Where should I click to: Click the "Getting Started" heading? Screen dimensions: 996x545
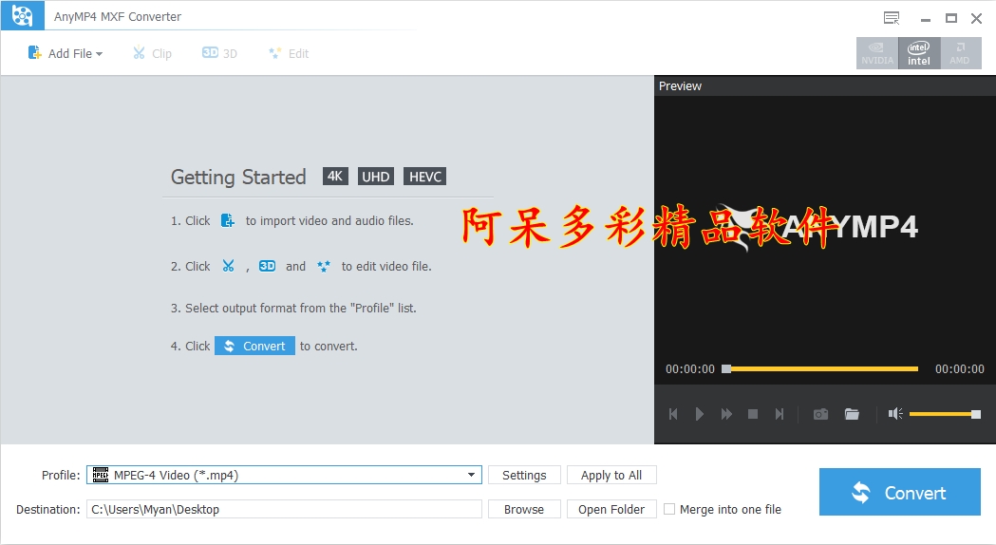(238, 177)
